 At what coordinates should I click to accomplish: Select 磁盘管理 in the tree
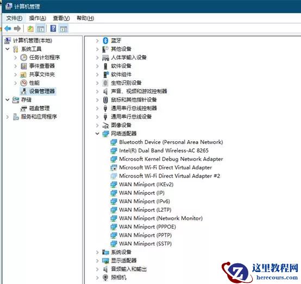(39, 109)
